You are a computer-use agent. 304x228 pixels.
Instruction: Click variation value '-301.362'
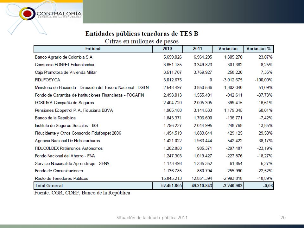click(x=234, y=65)
